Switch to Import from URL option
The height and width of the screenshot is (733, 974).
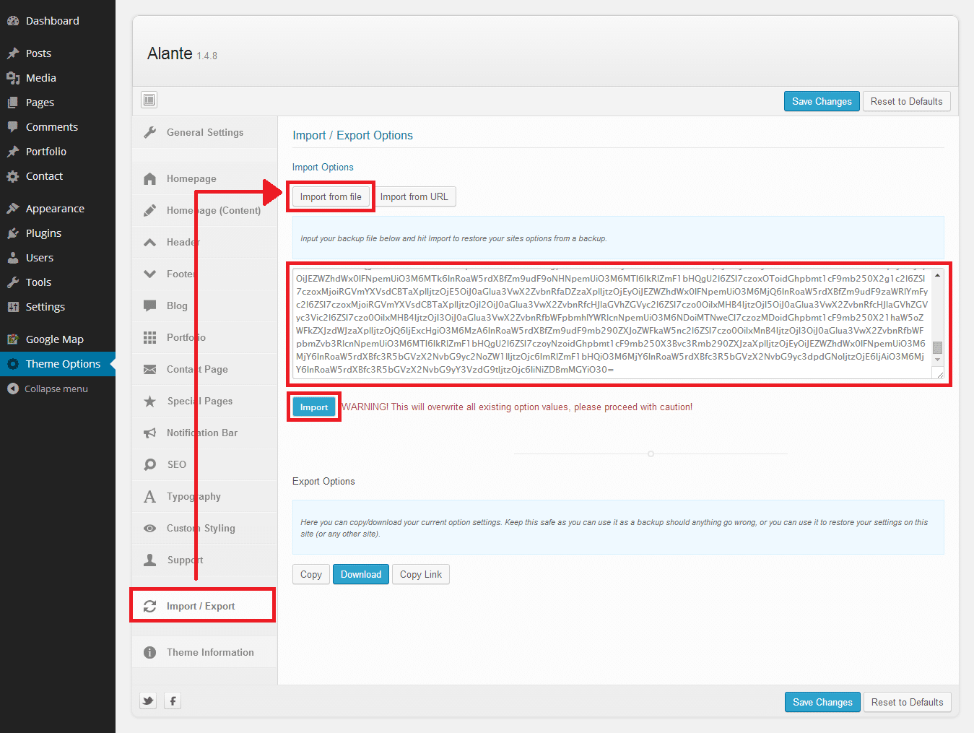point(414,196)
